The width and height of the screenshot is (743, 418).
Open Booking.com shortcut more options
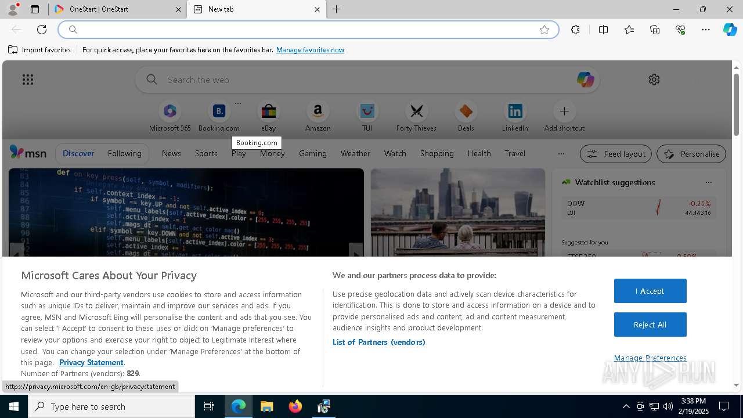(237, 103)
